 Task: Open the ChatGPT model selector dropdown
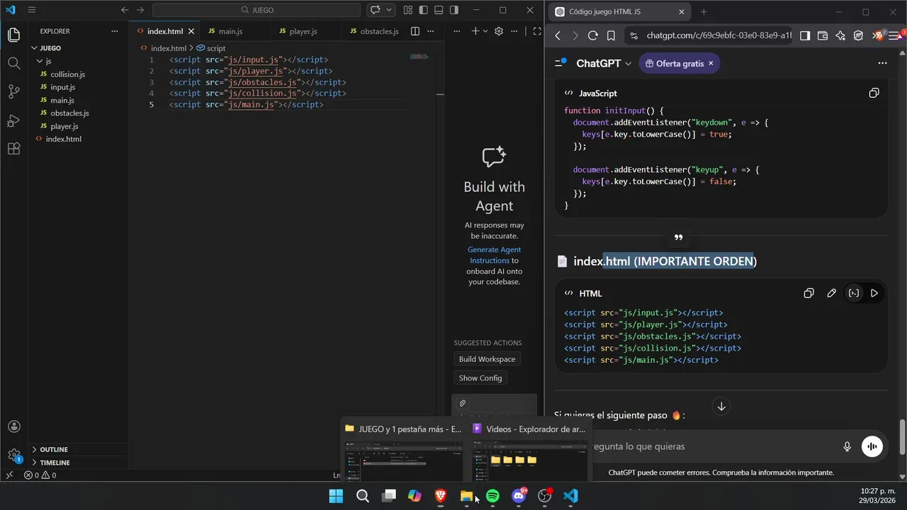click(x=603, y=63)
